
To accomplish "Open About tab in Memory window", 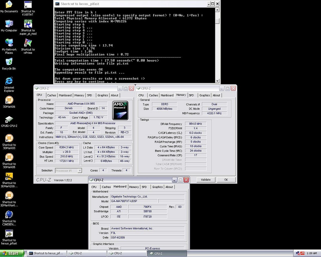I will pyautogui.click(x=216, y=95).
